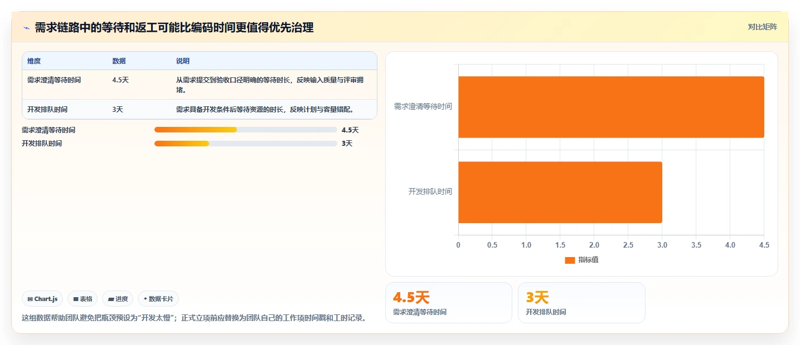Click the 3天 value next to progress bar

pyautogui.click(x=347, y=144)
